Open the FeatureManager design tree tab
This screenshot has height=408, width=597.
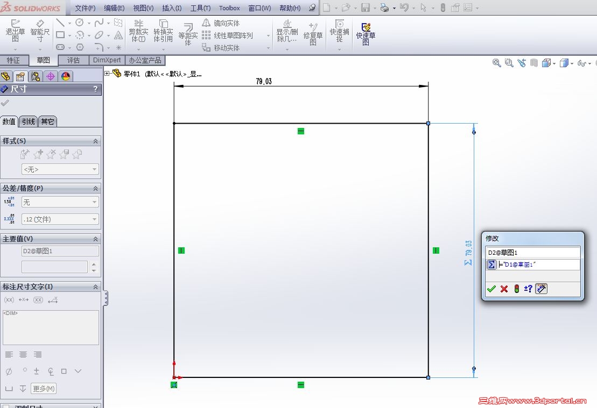6,76
